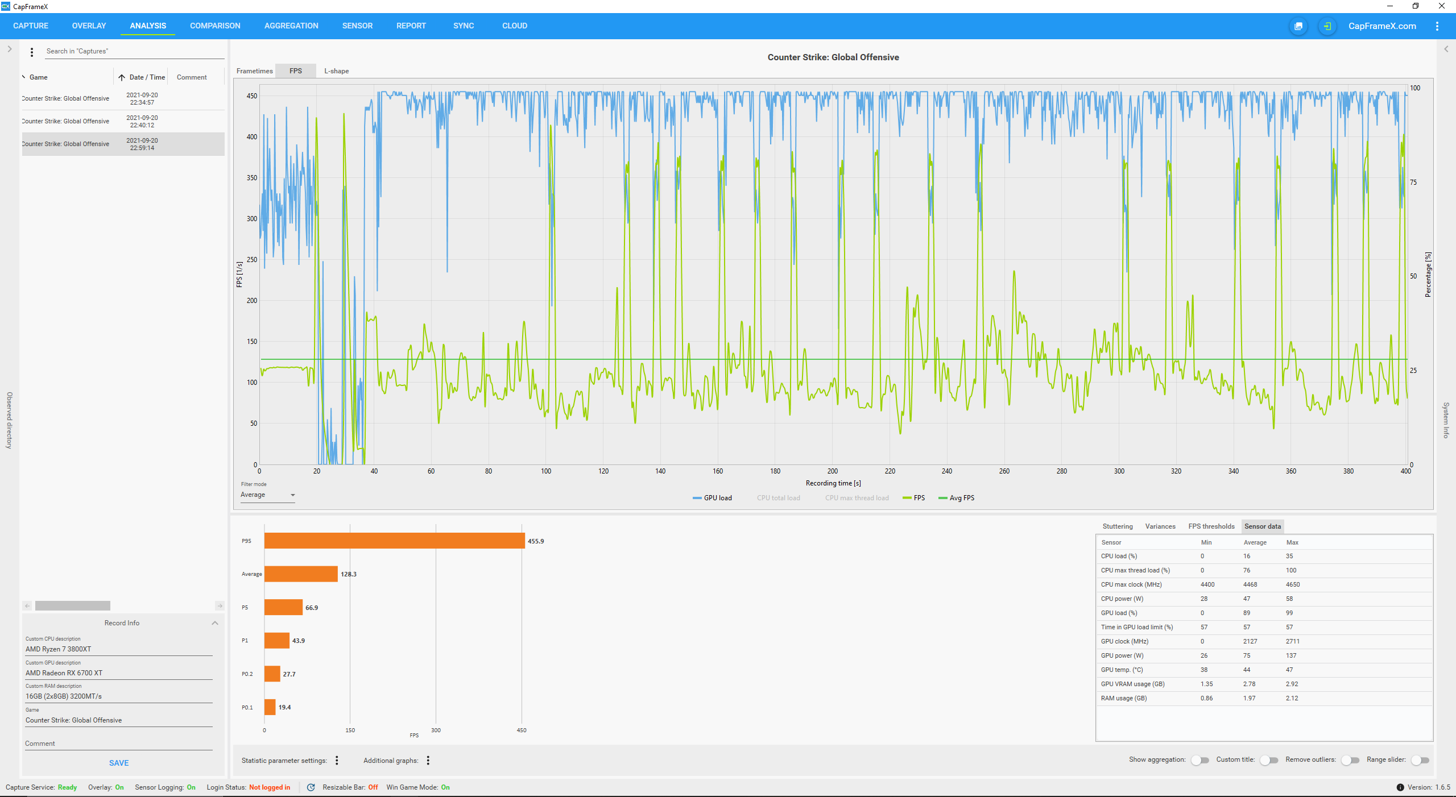Turn on Remove outliers switch
The width and height of the screenshot is (1456, 797).
coord(1350,760)
